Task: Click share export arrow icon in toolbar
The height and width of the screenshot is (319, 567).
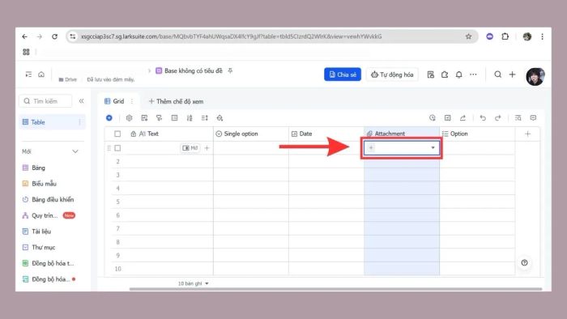Action: tap(463, 117)
